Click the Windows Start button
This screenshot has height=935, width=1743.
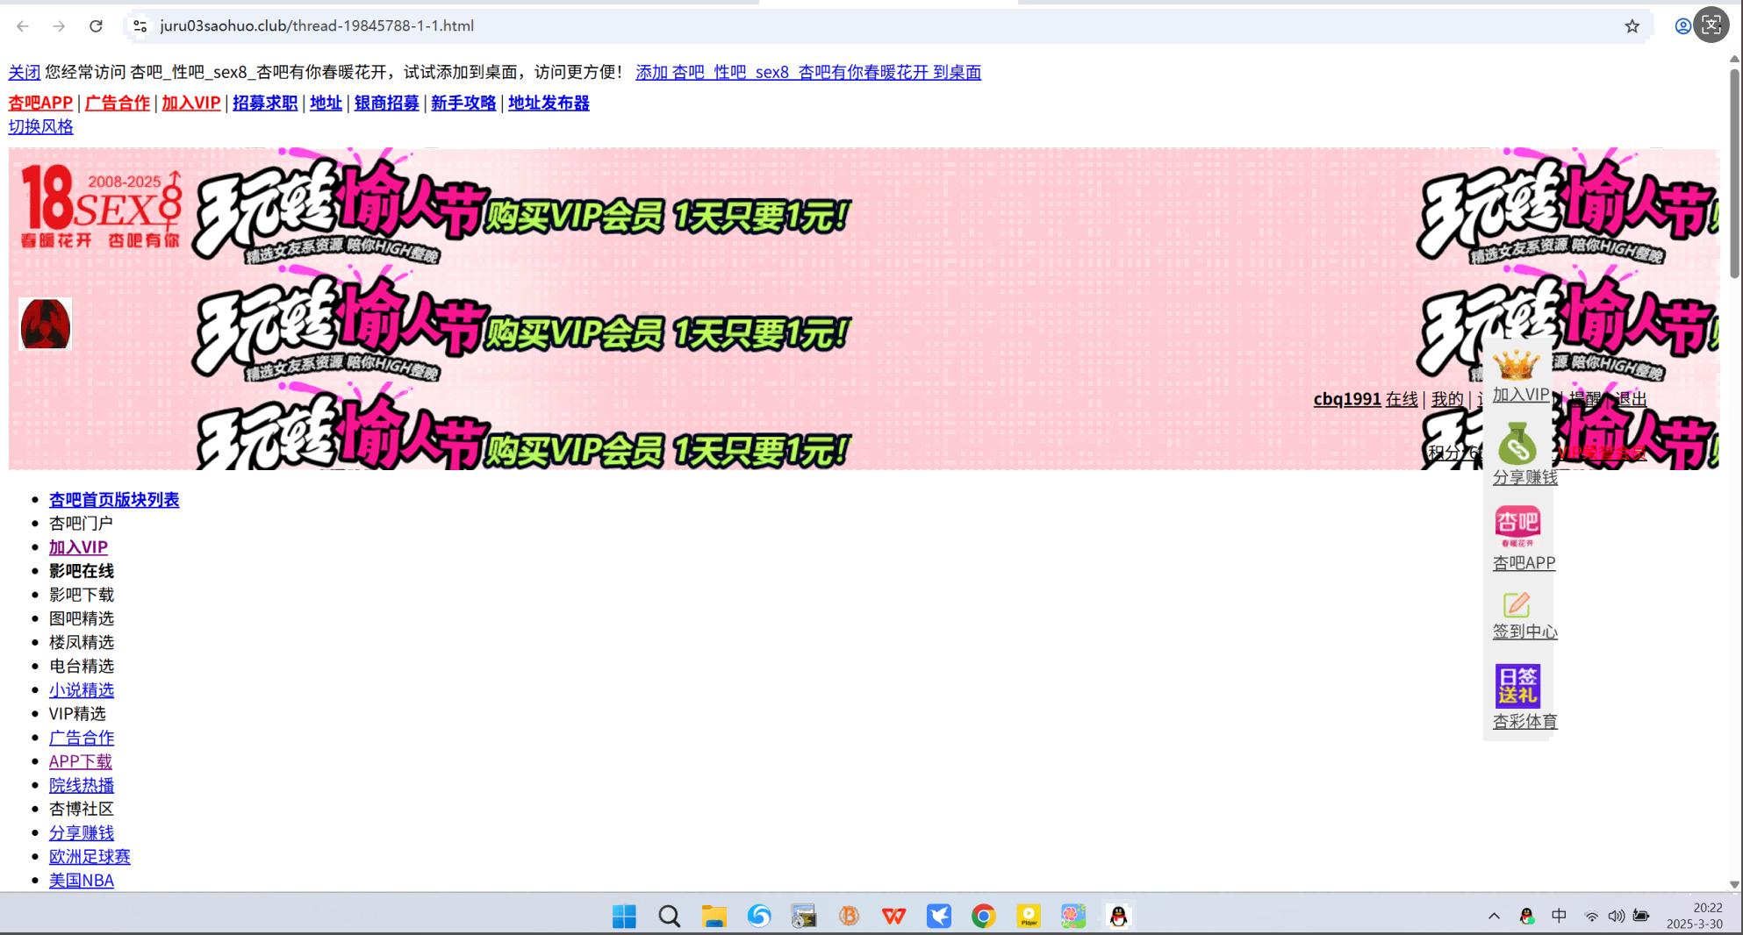click(623, 916)
